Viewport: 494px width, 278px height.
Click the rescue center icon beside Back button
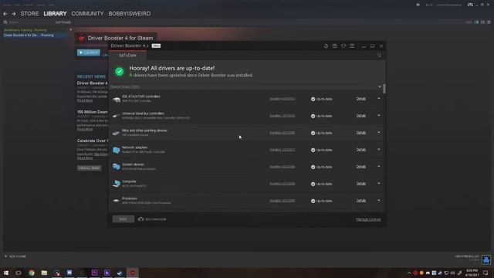click(x=140, y=219)
